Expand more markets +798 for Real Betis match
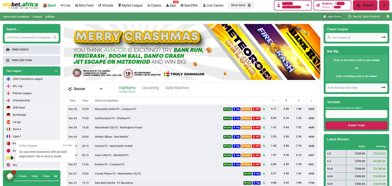 point(311,183)
